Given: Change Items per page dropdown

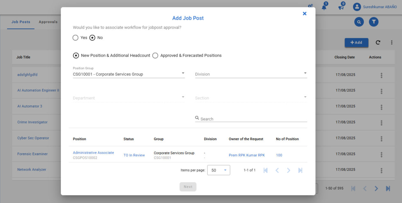Looking at the screenshot, I should coord(218,170).
